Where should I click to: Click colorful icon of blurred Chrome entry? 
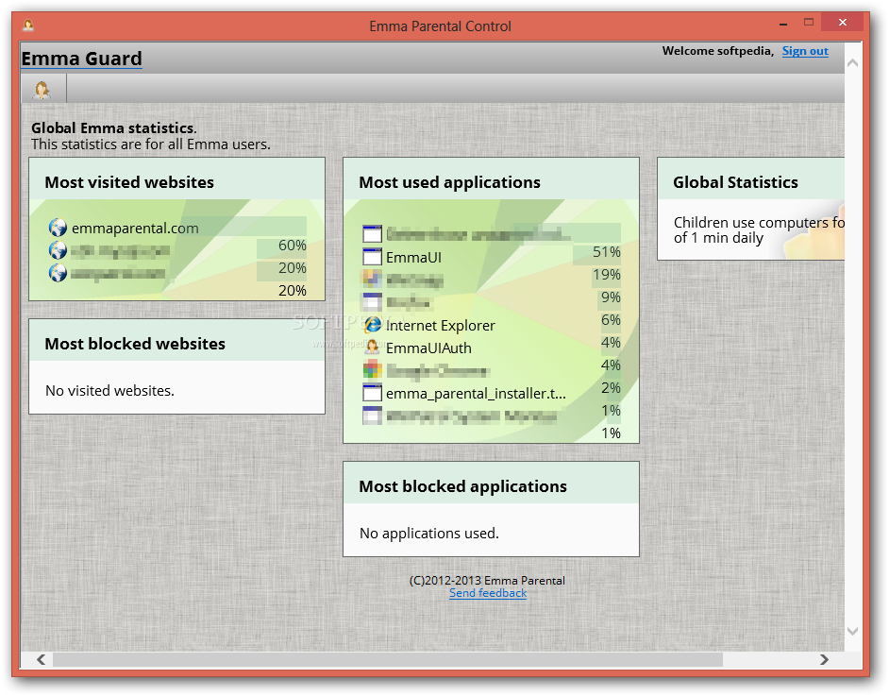click(372, 370)
